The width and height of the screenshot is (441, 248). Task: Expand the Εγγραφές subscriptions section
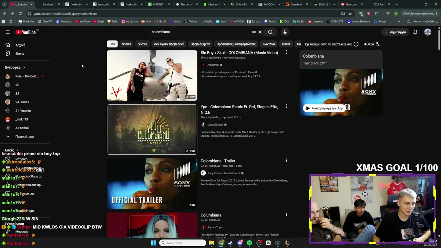point(15,68)
